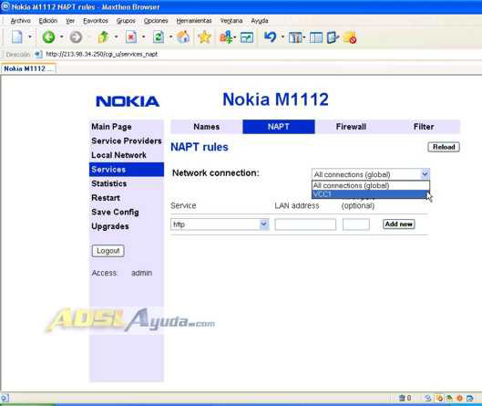Open the Edición menu

(48, 21)
